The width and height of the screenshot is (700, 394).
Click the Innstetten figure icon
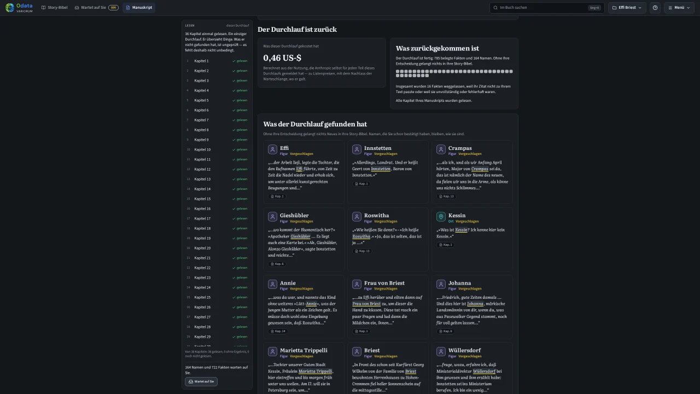pos(357,149)
